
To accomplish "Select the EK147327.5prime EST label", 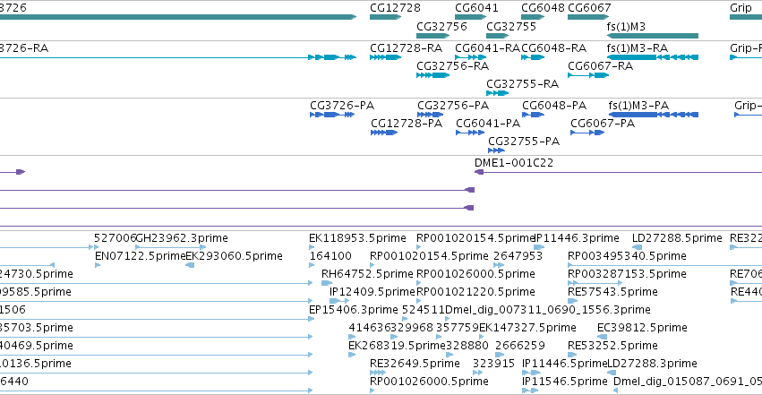I will [527, 328].
